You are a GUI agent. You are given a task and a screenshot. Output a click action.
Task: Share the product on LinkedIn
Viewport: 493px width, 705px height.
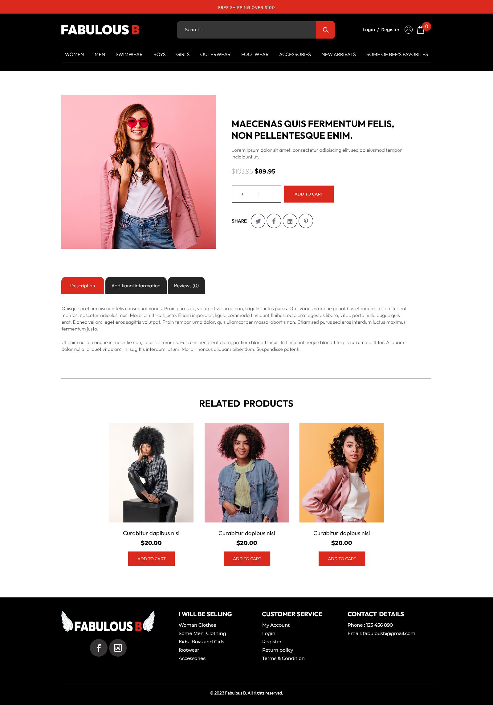pyautogui.click(x=290, y=221)
